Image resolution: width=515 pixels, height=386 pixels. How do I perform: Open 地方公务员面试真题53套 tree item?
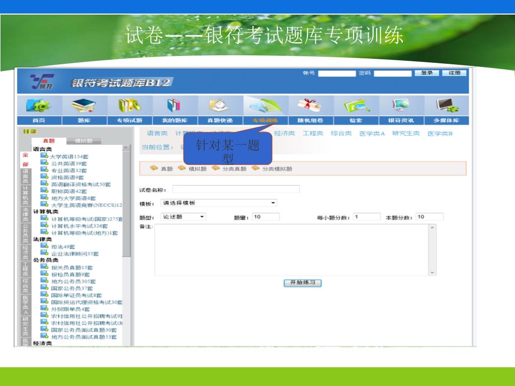pos(84,337)
